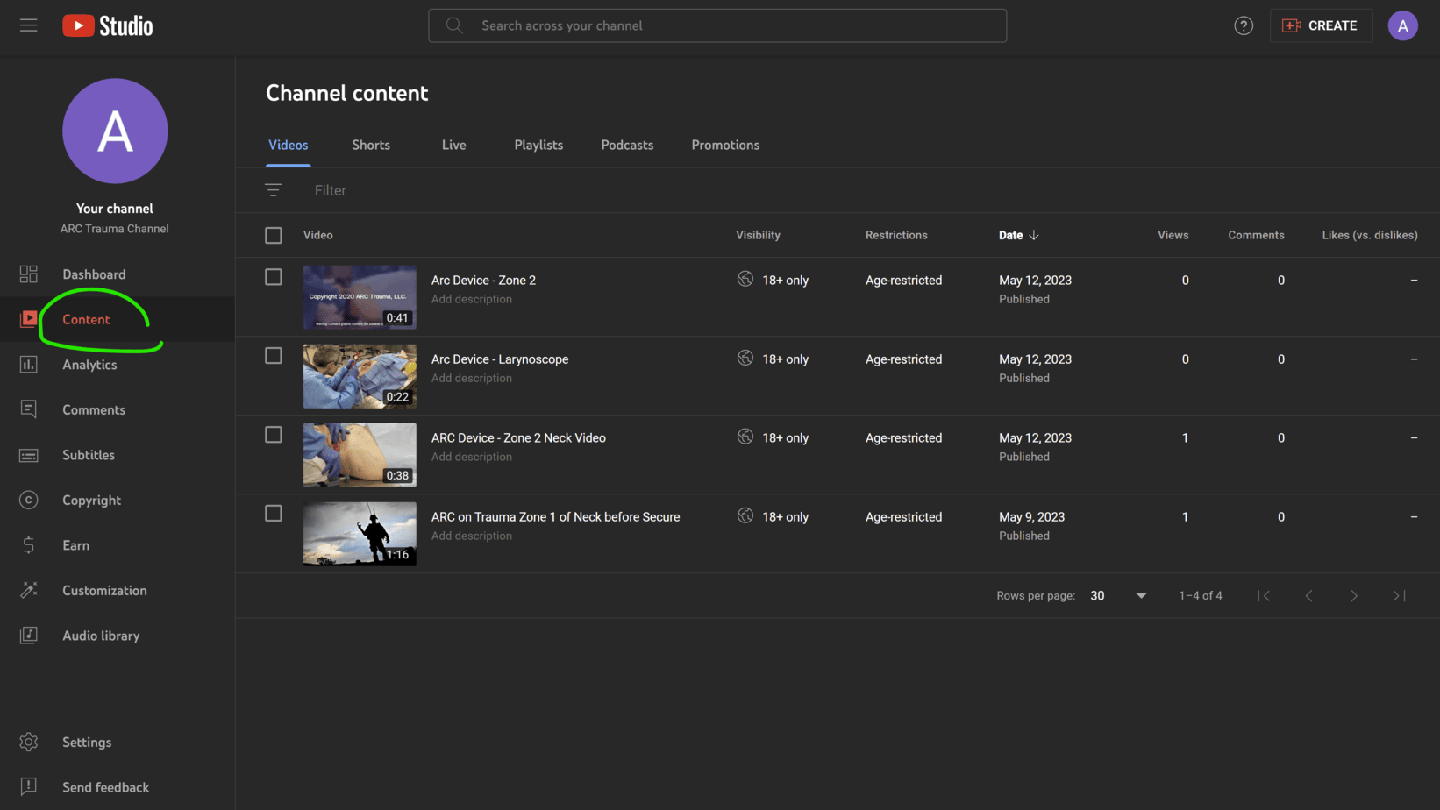Viewport: 1440px width, 810px height.
Task: Switch to the Videos tab
Action: (x=289, y=146)
